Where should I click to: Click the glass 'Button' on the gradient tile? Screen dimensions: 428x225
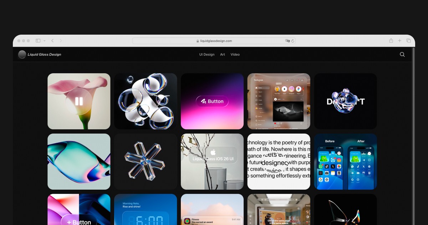pos(212,101)
